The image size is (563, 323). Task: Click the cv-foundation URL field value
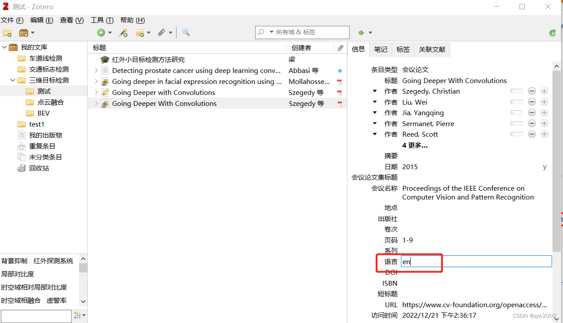[475, 305]
